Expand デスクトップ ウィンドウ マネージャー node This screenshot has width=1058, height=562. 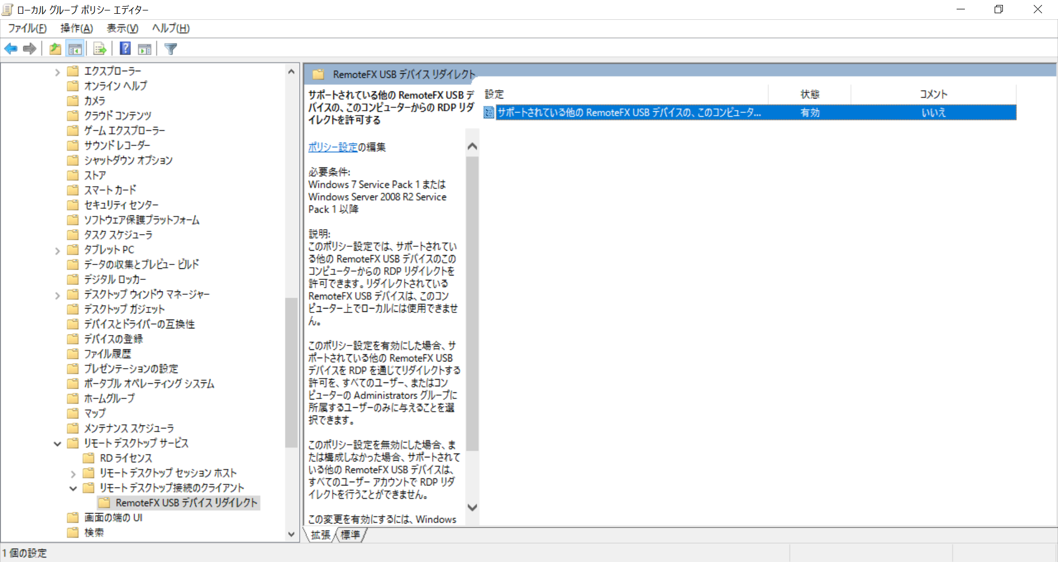pyautogui.click(x=57, y=295)
